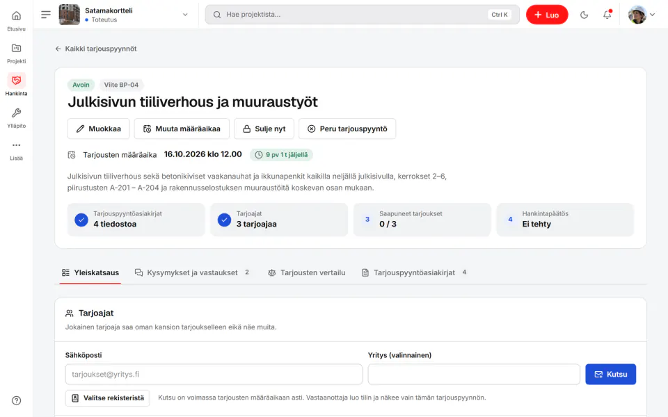Open the user profile menu chevron

pos(652,15)
